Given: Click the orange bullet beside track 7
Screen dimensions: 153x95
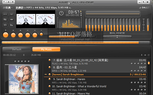Looking at the screenshot, I should pos(49,60).
